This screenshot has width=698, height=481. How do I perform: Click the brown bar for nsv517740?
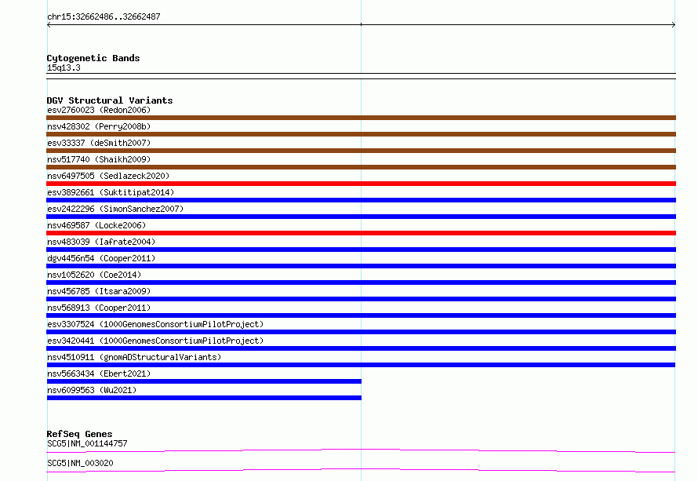pos(361,167)
